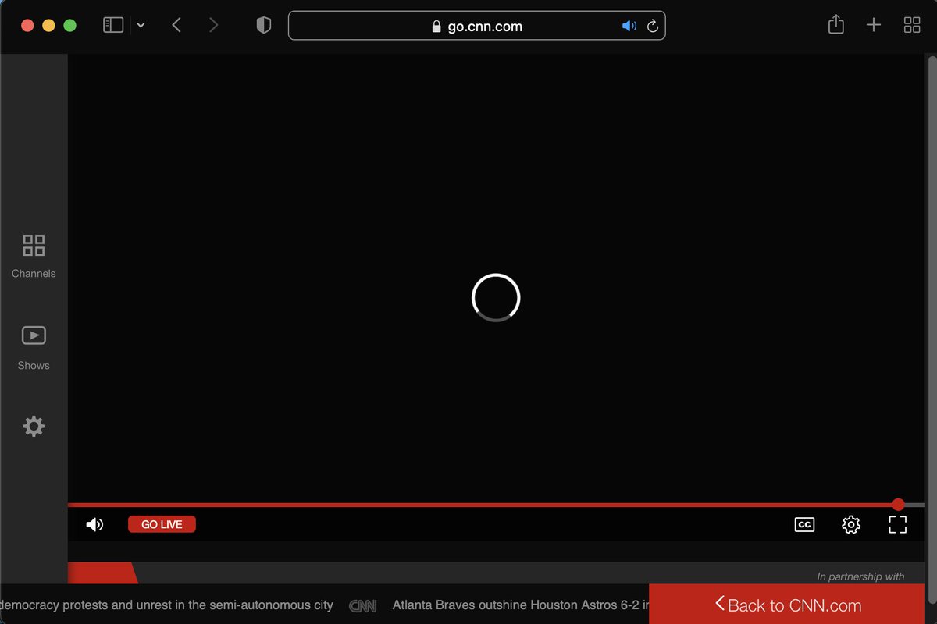Open a new tab
The image size is (937, 624).
[874, 25]
